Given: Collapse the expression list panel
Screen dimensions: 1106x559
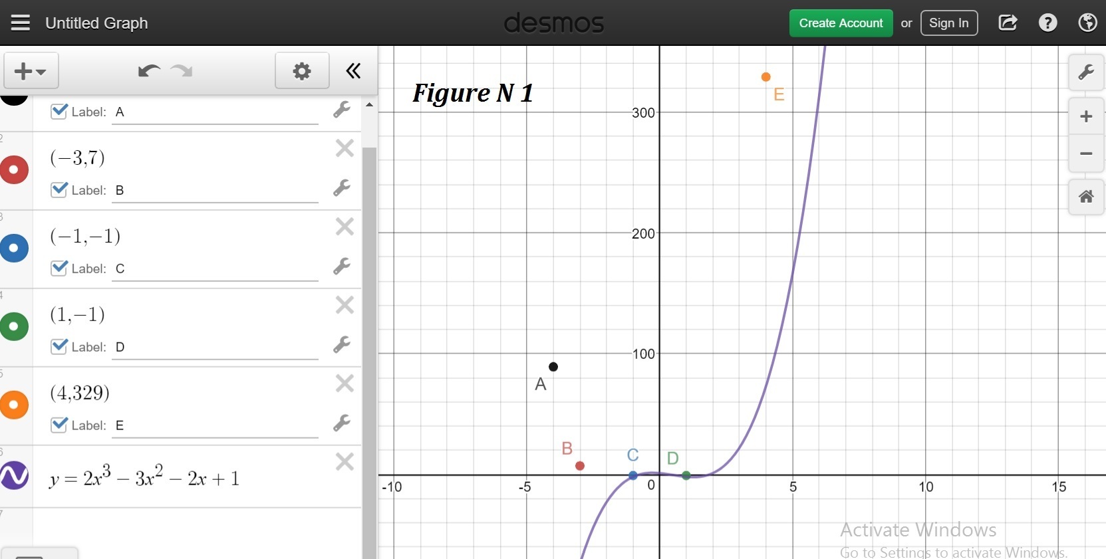Looking at the screenshot, I should coord(353,71).
